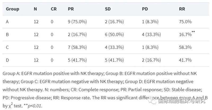Select the Group C row label

pyautogui.click(x=7, y=47)
